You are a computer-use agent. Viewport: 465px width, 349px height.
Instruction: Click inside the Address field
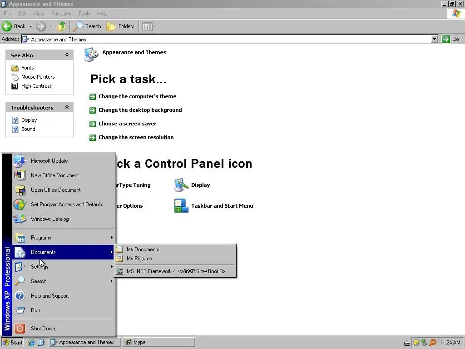(x=227, y=39)
